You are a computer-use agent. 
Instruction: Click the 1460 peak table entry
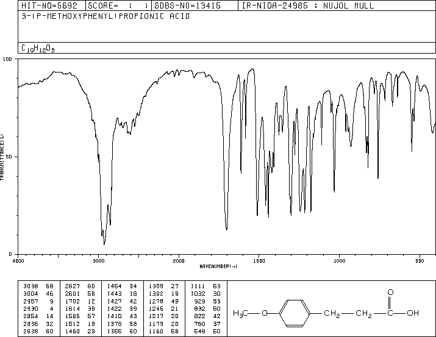pos(80,331)
